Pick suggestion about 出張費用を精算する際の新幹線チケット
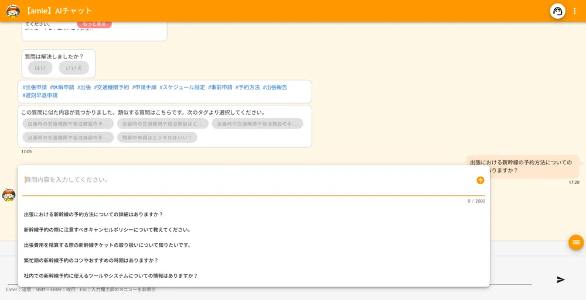586x300 pixels. [107, 245]
